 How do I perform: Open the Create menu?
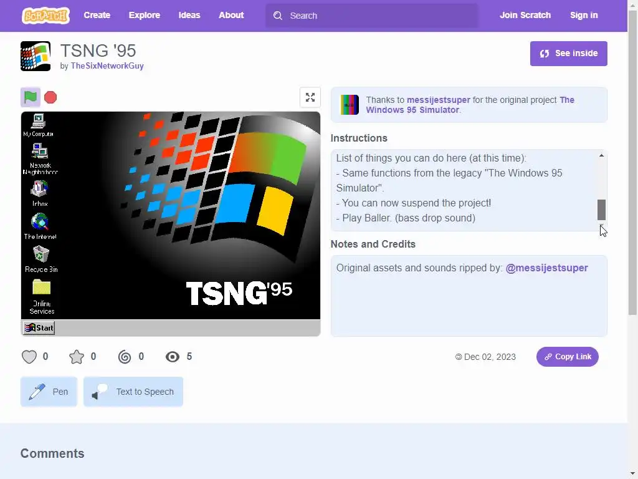click(x=97, y=15)
